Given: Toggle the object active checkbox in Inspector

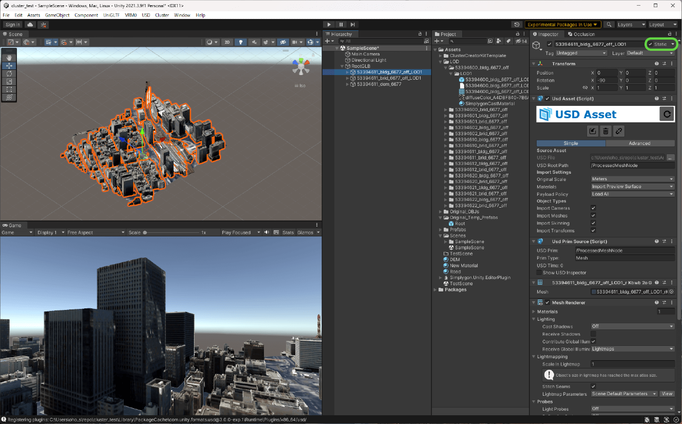Looking at the screenshot, I should pos(550,44).
